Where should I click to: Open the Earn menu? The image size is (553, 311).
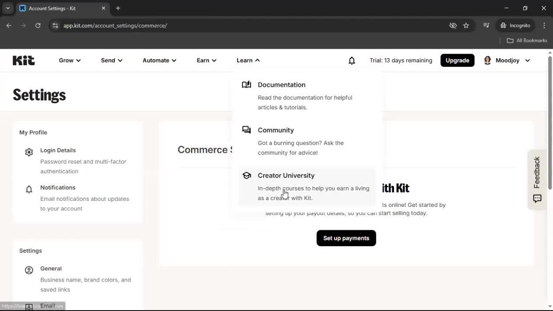coord(206,60)
